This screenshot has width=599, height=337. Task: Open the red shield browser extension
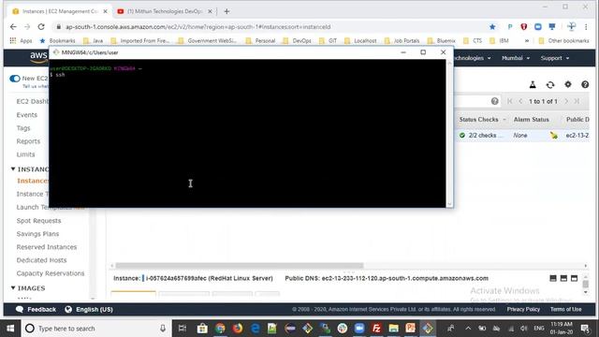click(x=524, y=27)
